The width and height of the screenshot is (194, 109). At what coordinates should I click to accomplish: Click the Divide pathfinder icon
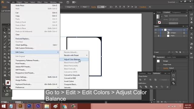(x=141, y=87)
